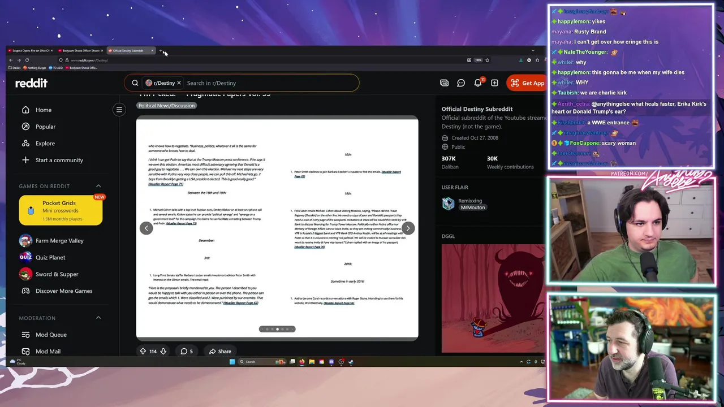724x407 pixels.
Task: Collapse the sidebar with the hamburger toggle
Action: (119, 110)
